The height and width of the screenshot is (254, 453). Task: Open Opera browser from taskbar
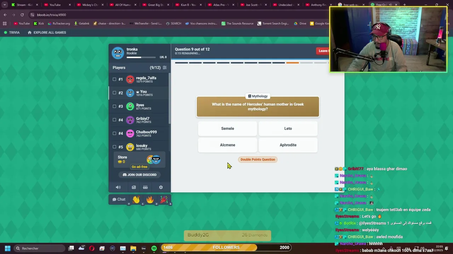92,248
